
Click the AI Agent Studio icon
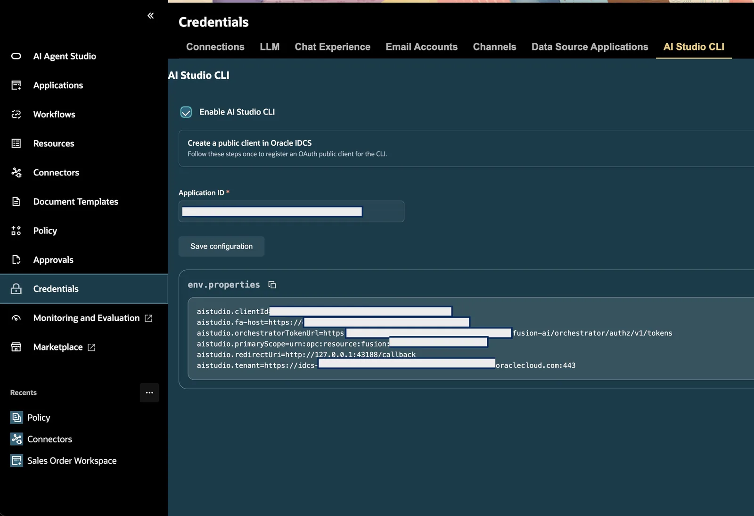click(x=16, y=56)
